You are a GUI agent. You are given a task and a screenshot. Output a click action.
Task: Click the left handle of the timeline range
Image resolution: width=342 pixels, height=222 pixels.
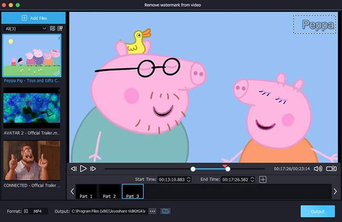click(193, 169)
